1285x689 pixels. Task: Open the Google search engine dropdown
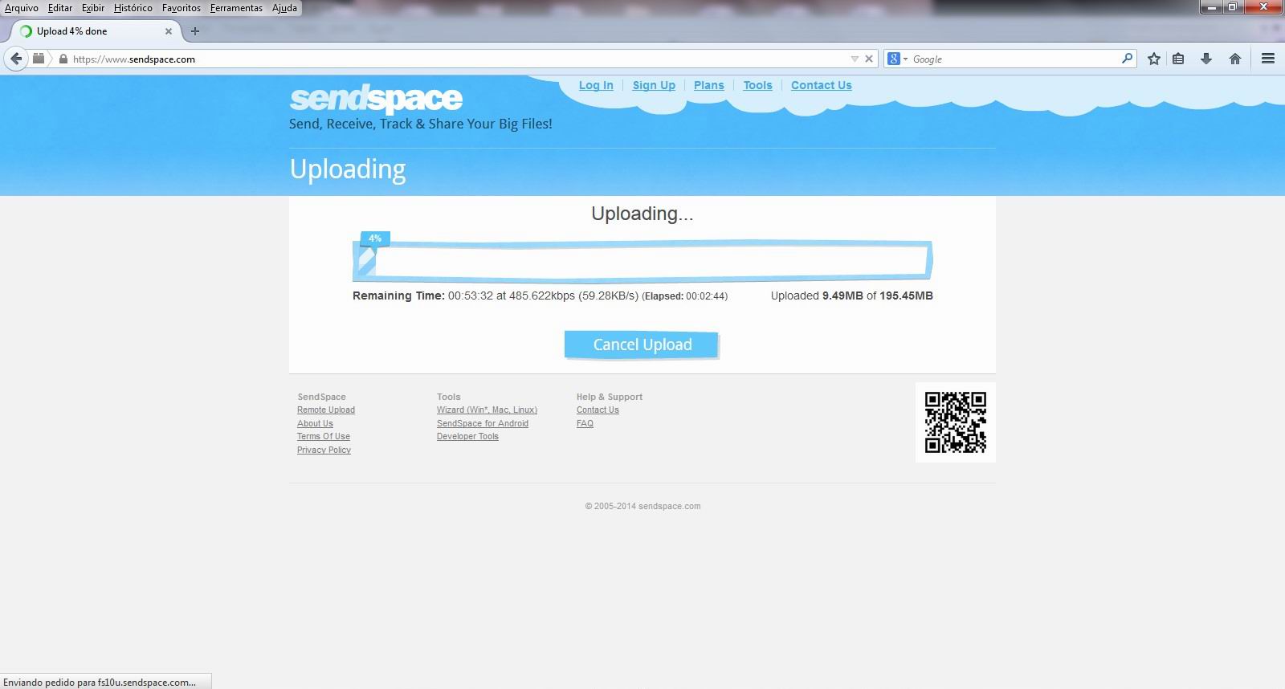(897, 59)
